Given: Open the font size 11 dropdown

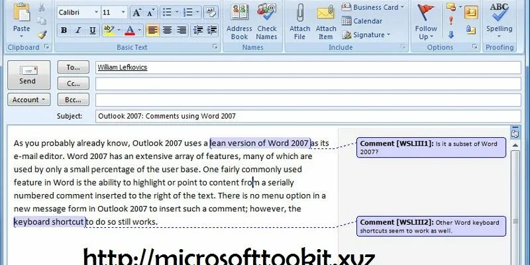Looking at the screenshot, I should point(123,13).
